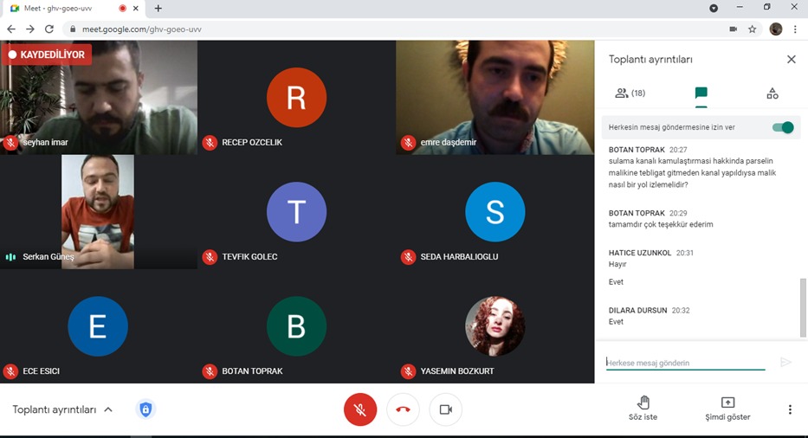The width and height of the screenshot is (808, 438).
Task: Click the chat panel scrollbar
Action: tap(803, 307)
